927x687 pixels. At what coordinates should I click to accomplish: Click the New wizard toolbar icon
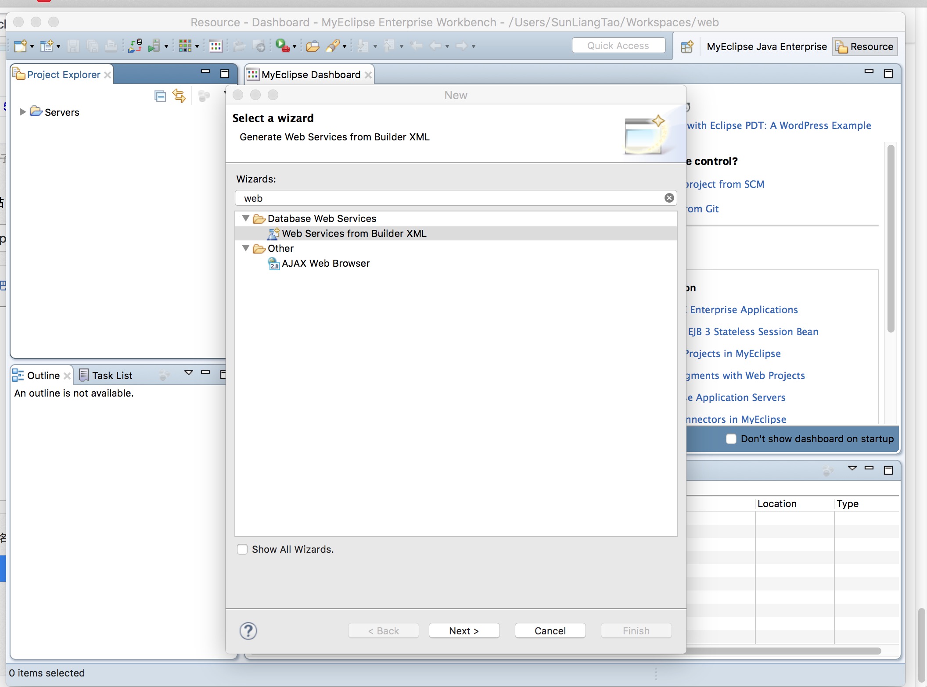[20, 46]
